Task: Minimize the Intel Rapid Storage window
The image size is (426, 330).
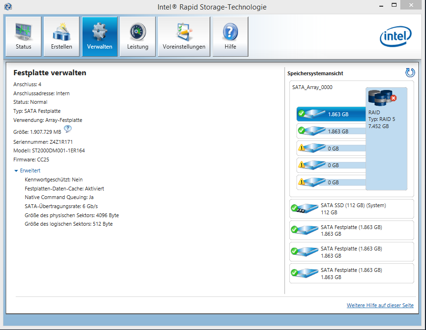Action: 381,5
